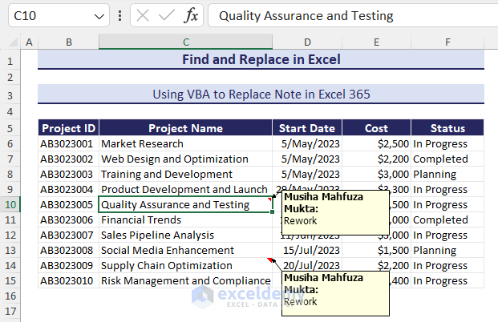Select row 7 header

pos(10,159)
